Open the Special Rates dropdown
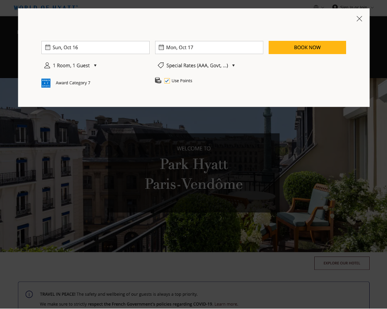Image resolution: width=387 pixels, height=309 pixels. pos(233,65)
